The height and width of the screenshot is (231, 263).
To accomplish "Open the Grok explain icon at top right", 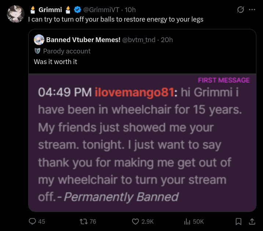I will click(x=240, y=10).
